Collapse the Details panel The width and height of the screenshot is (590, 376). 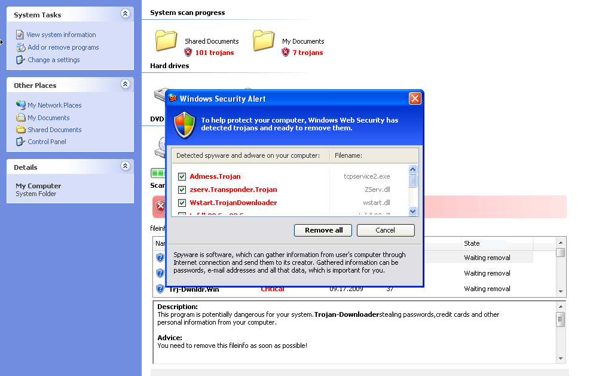point(126,166)
